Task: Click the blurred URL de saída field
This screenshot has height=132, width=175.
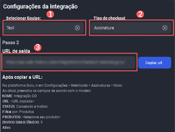Action: 69,62
